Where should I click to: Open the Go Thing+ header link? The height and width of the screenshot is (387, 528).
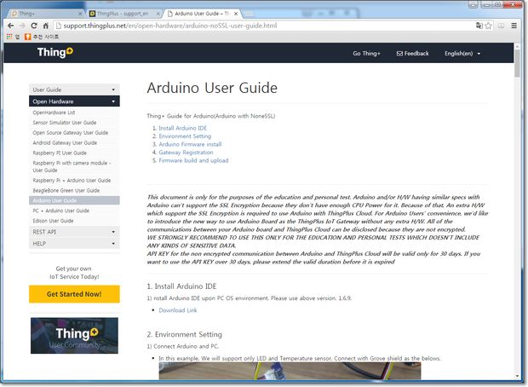366,53
